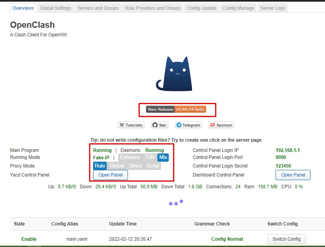This screenshot has width=325, height=247.
Task: Select Rule proxy mode
Action: (100, 166)
